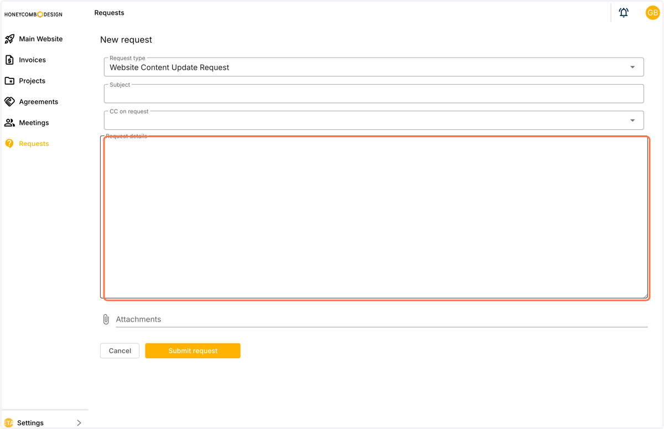The height and width of the screenshot is (429, 664).
Task: Click the Meetings people icon
Action: pos(9,123)
